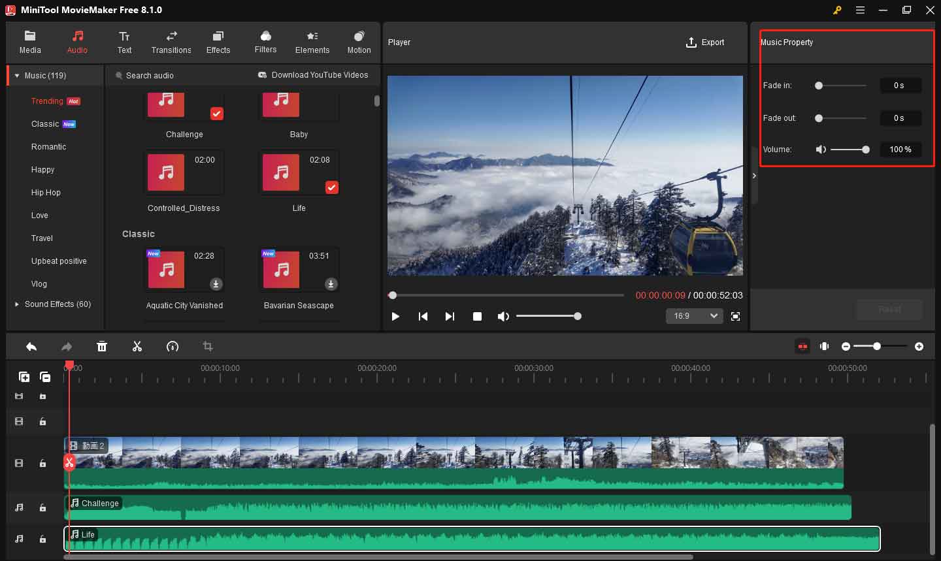This screenshot has width=941, height=561.
Task: Click Download YouTube Videos link
Action: tap(313, 75)
